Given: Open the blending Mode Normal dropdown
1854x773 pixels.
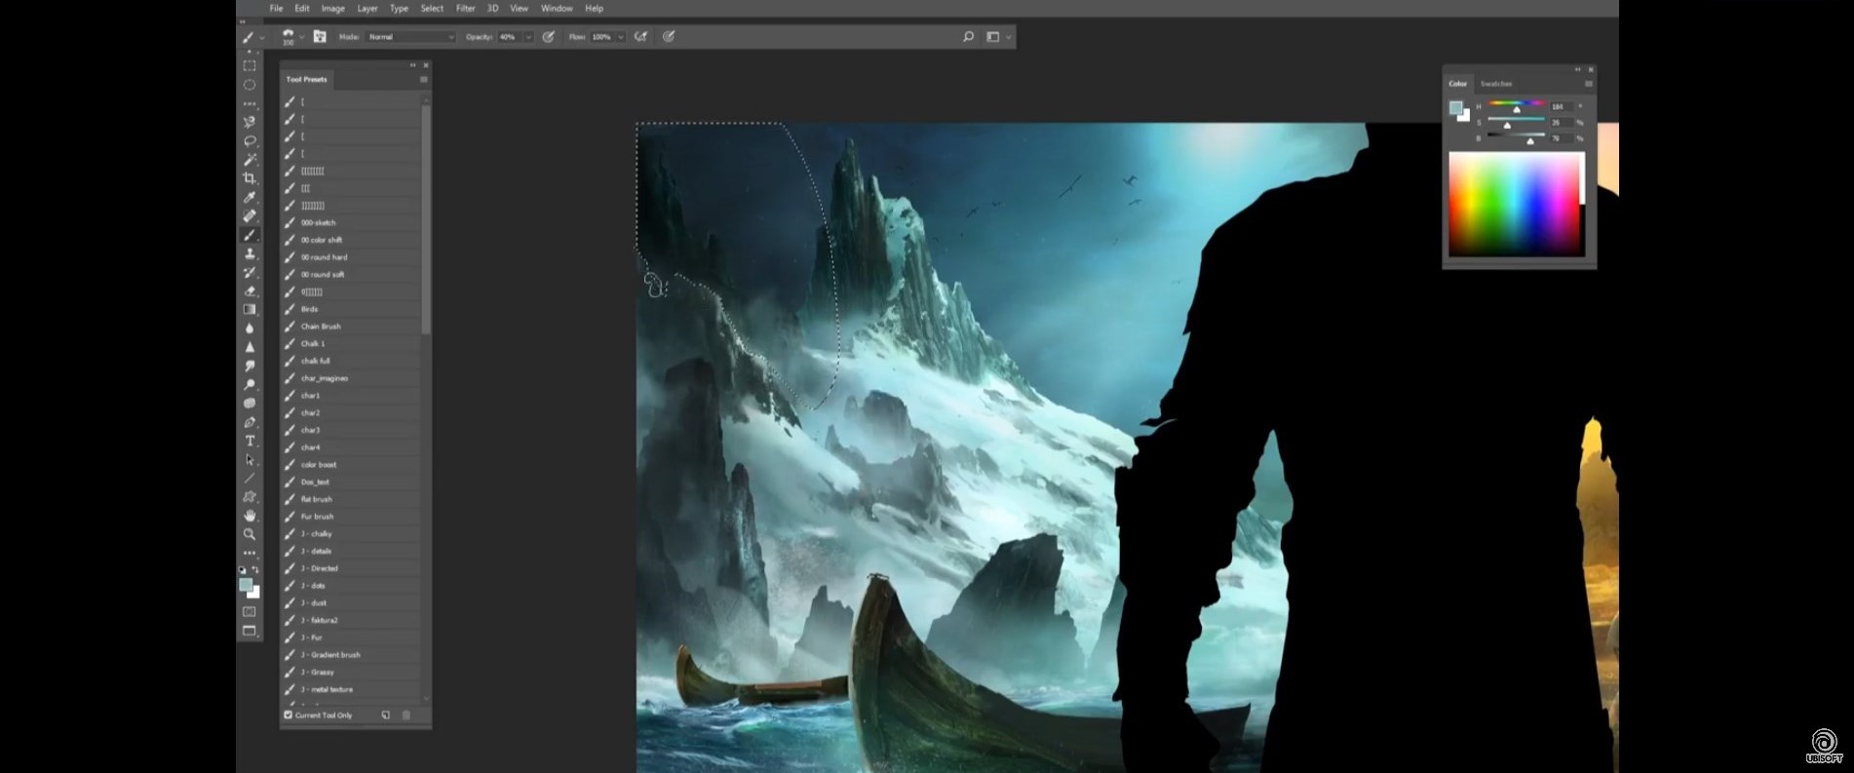Looking at the screenshot, I should [x=410, y=37].
